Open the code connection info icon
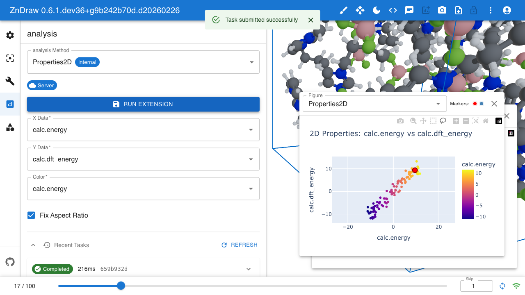The image size is (525, 295). pyautogui.click(x=393, y=10)
